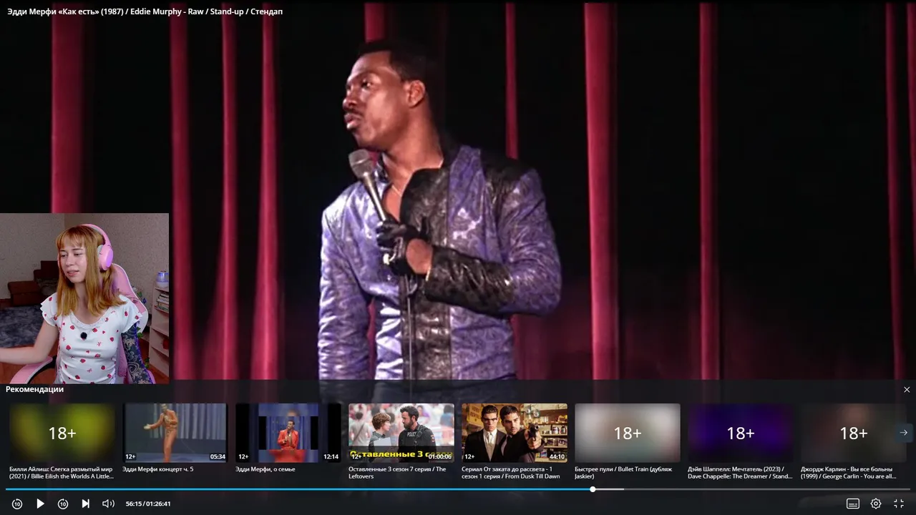Seek on the video progress bar
This screenshot has height=515, width=916.
458,489
